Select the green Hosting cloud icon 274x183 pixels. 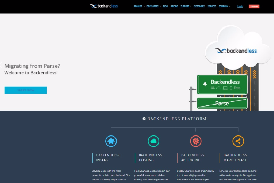click(153, 141)
